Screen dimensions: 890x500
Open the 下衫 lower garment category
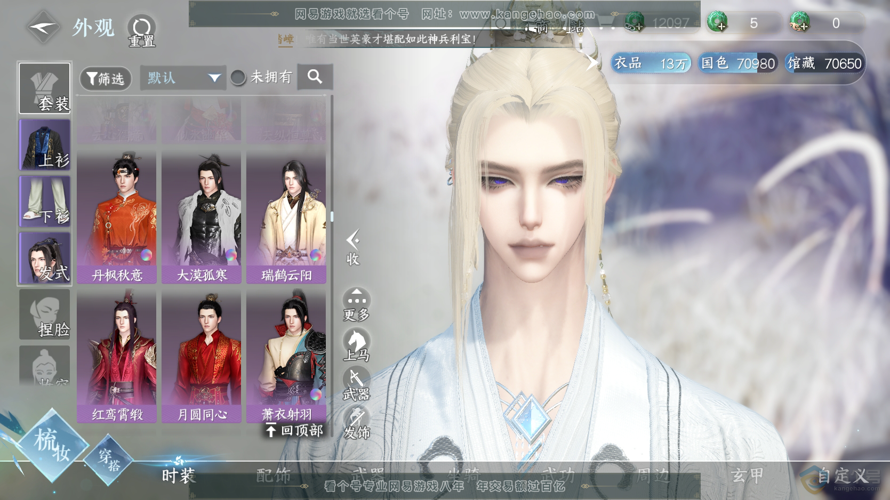[x=45, y=201]
